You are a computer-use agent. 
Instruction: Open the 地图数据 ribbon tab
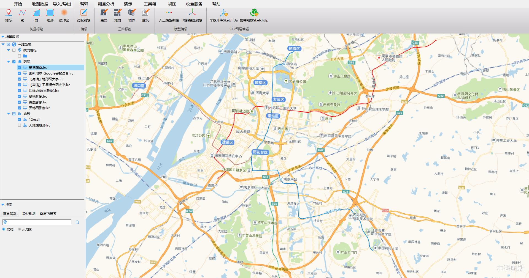(x=40, y=4)
